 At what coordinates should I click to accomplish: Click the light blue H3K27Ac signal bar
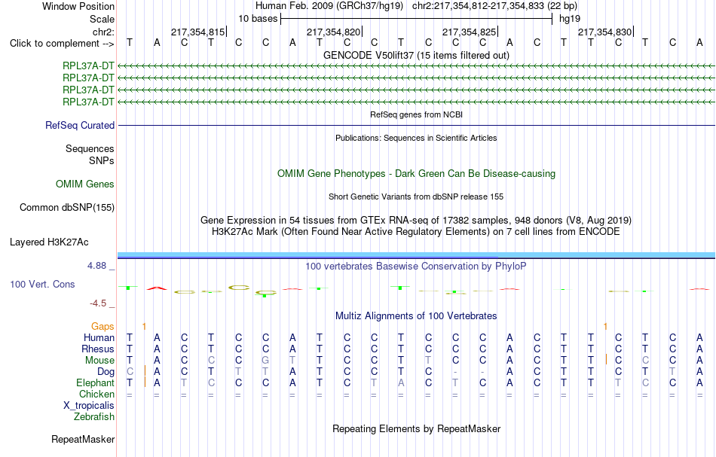(416, 254)
